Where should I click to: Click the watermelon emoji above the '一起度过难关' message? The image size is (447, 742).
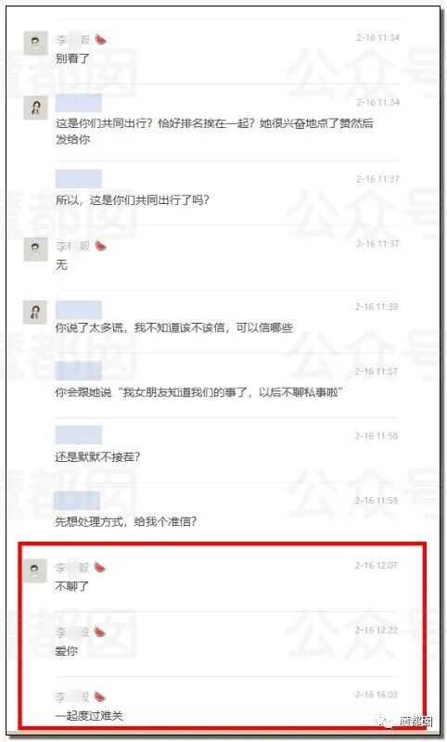100,697
